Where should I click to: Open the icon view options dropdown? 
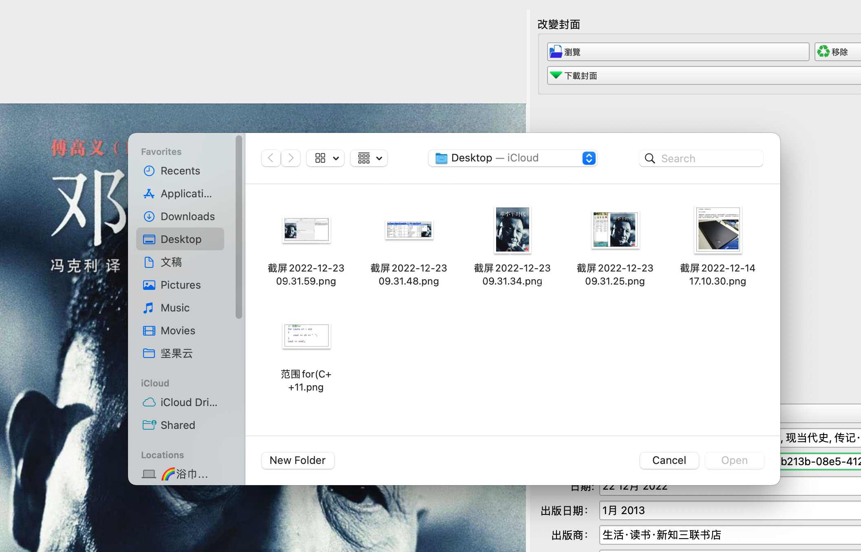(325, 158)
